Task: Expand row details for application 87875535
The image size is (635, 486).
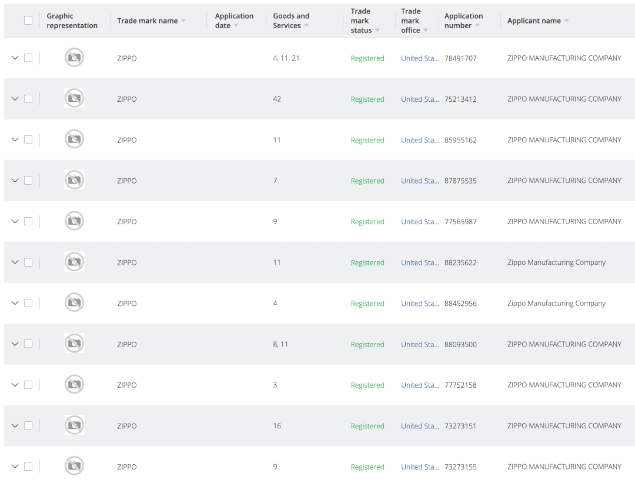Action: [15, 181]
